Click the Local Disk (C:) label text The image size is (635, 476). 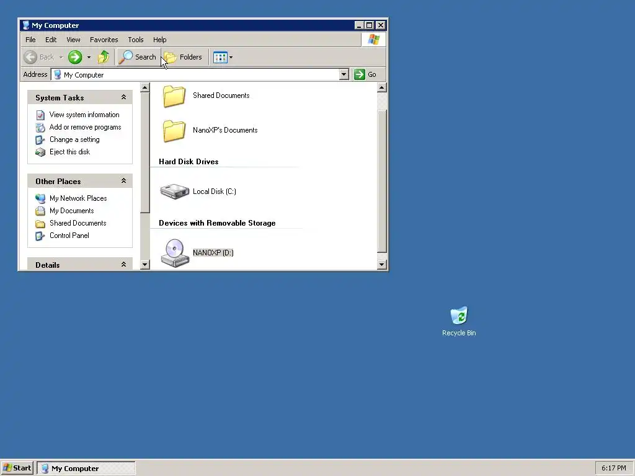pyautogui.click(x=214, y=192)
